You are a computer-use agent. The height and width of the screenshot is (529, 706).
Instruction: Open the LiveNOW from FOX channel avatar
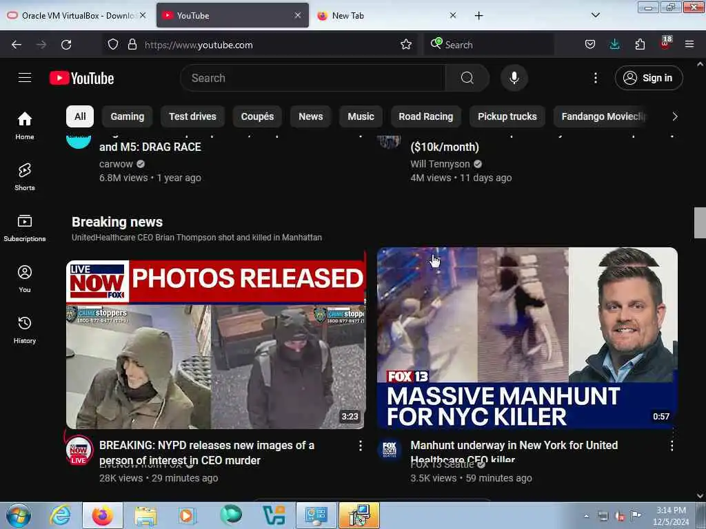[x=79, y=449]
